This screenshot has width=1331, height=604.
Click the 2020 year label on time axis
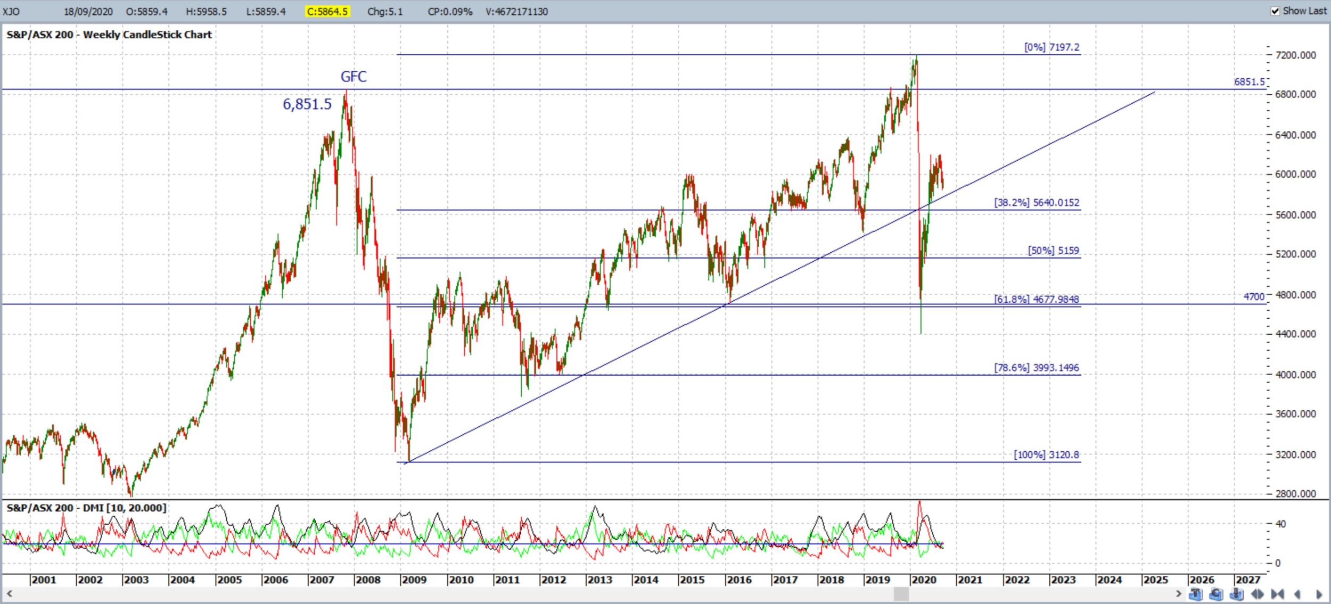[924, 580]
